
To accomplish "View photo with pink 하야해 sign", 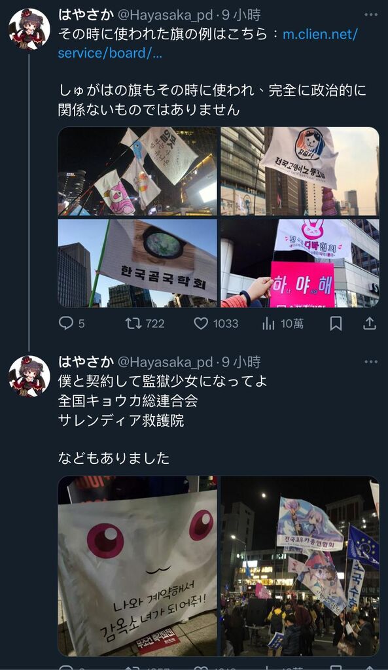I will 300,263.
